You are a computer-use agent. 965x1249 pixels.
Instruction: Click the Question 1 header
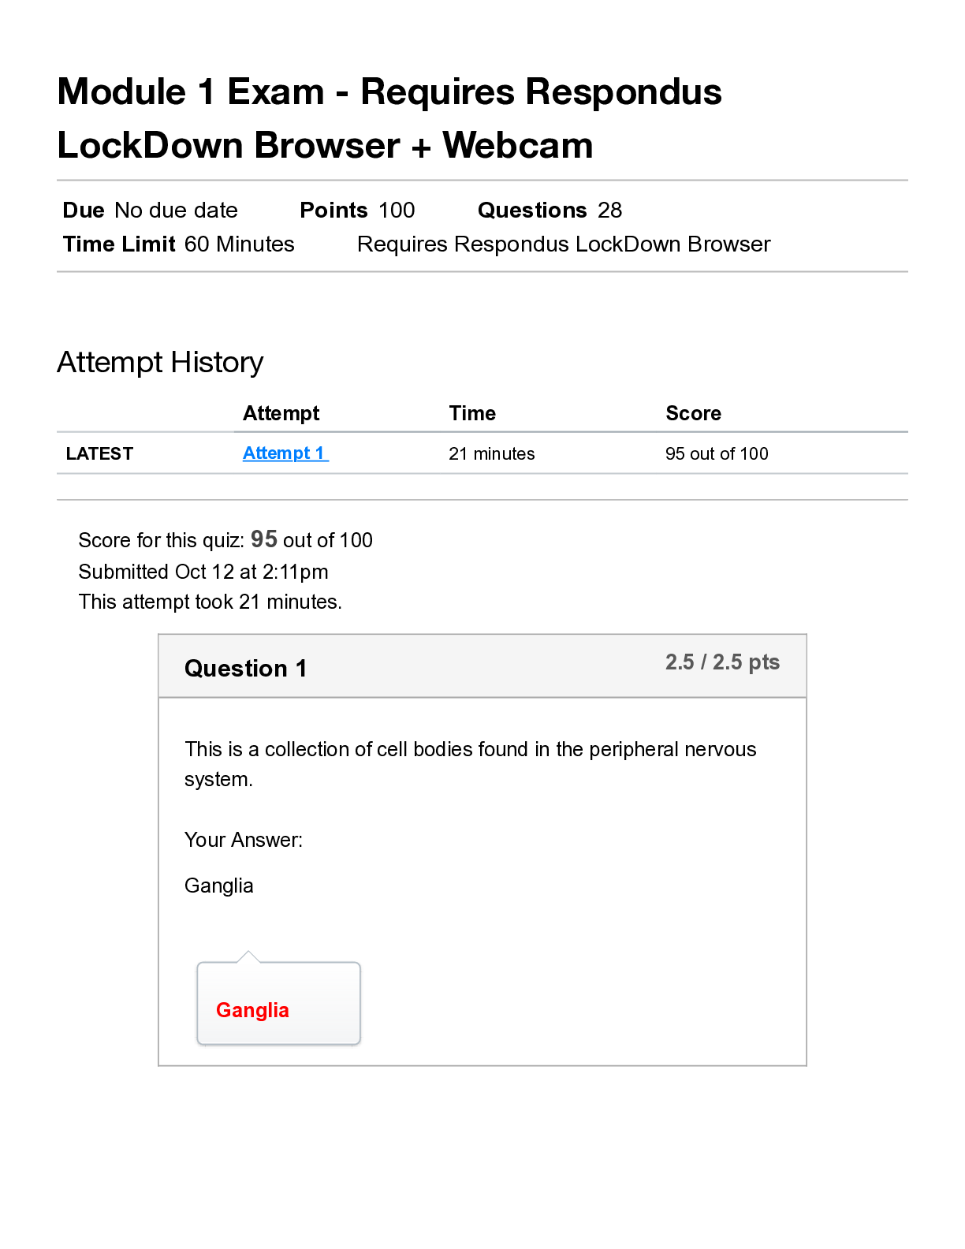point(245,669)
